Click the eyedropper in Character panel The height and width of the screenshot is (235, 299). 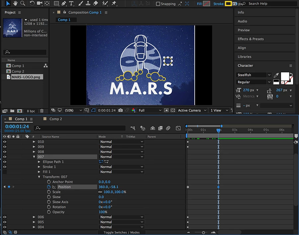pos(276,75)
